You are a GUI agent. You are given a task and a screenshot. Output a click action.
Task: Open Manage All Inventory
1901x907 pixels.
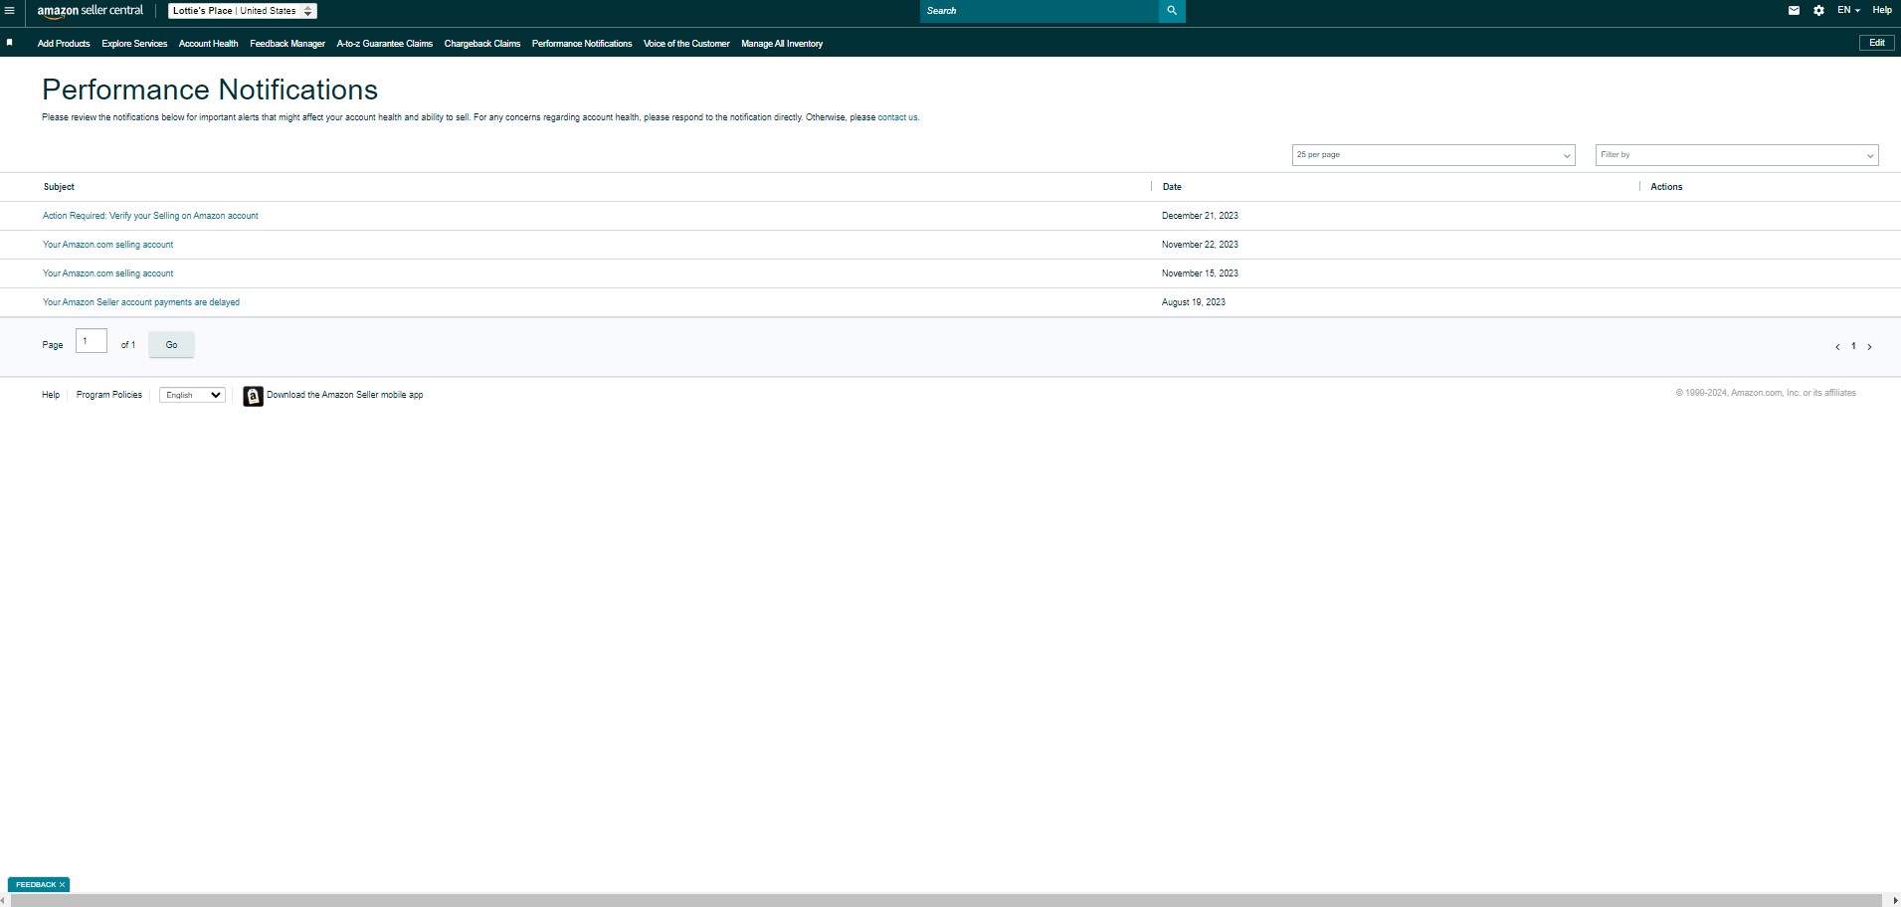tap(782, 44)
